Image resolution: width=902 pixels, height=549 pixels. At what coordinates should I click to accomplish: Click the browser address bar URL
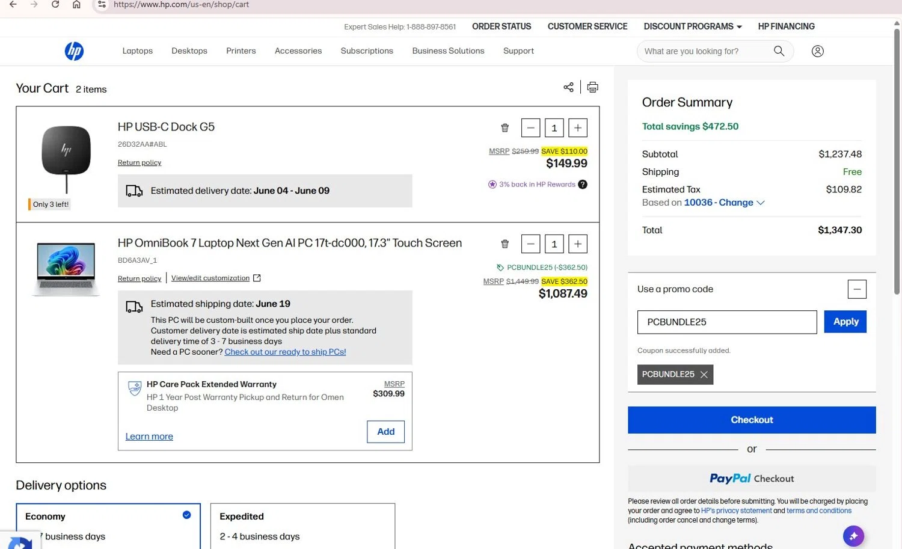[181, 4]
